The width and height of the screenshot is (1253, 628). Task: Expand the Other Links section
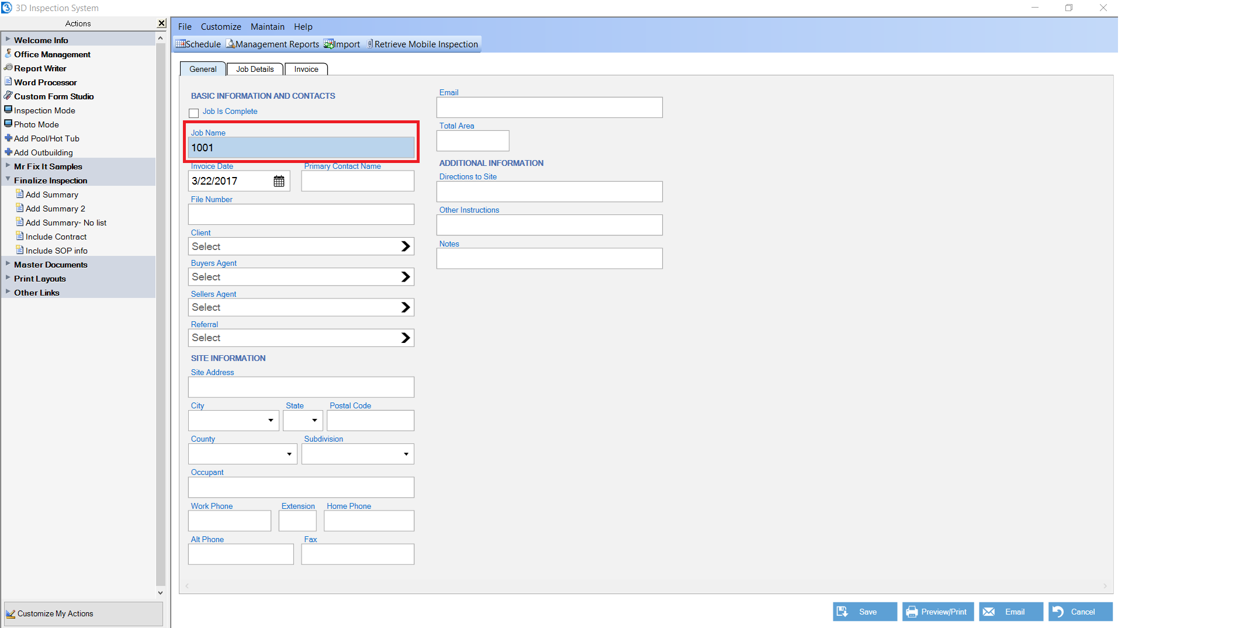pos(8,292)
